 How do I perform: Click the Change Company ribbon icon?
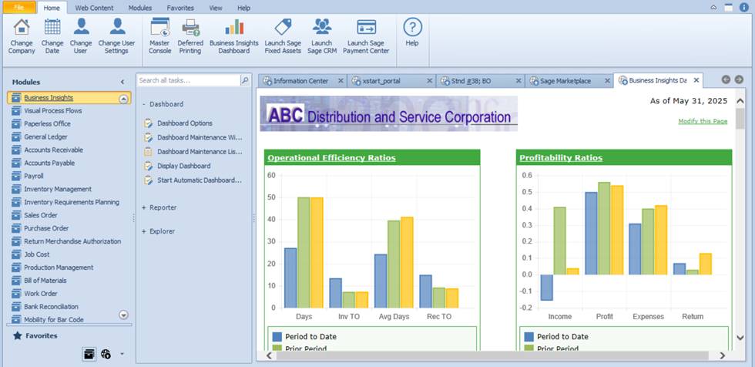[x=22, y=36]
